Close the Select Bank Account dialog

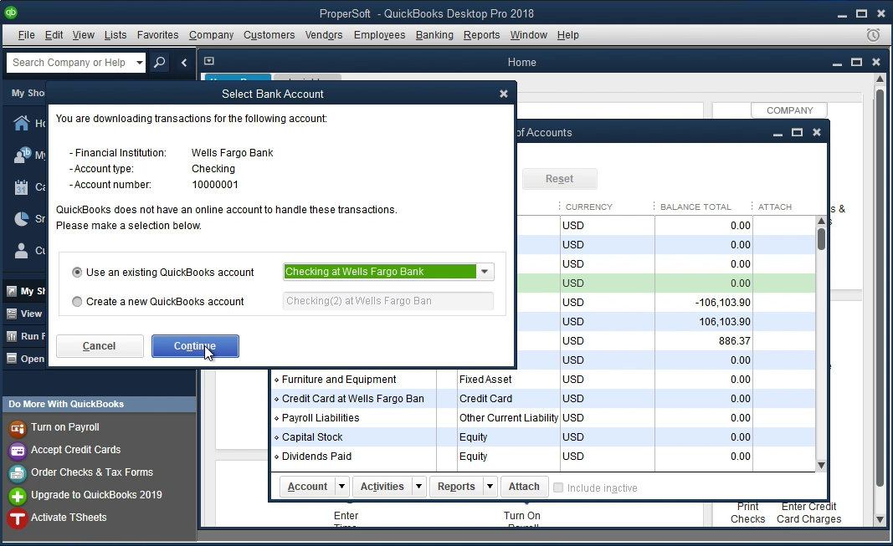point(504,94)
